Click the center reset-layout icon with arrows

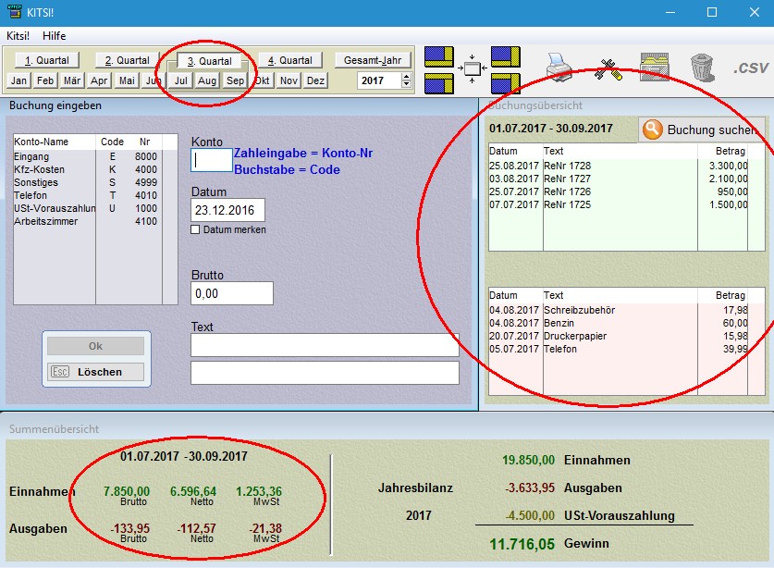pos(473,69)
